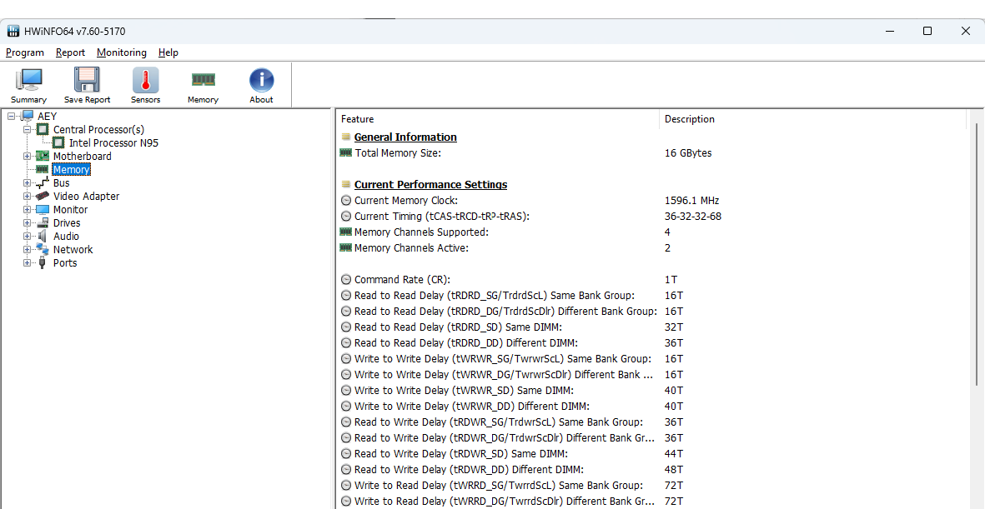
Task: Expand the Monitor tree node
Action: click(27, 210)
